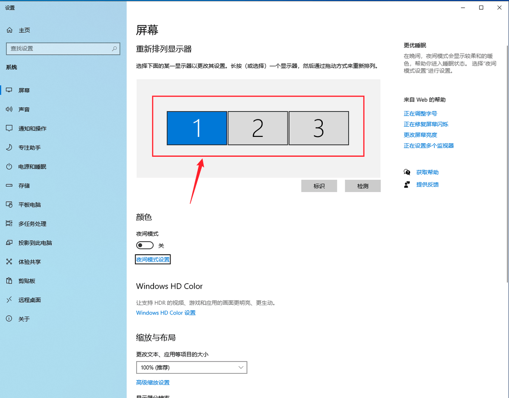Open Windows HD Color 设置 link
This screenshot has width=509, height=398.
[x=166, y=313]
